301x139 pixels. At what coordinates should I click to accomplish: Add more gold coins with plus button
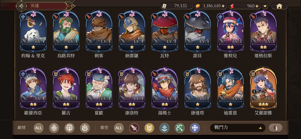[223, 6]
